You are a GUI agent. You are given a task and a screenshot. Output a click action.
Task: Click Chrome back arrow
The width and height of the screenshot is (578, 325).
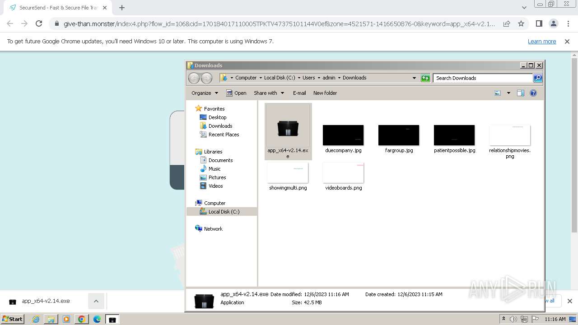tap(10, 23)
